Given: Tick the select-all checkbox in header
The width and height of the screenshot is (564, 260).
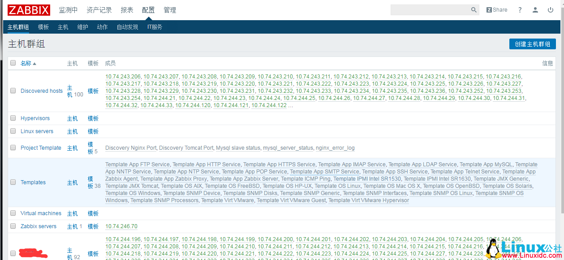Looking at the screenshot, I should coord(13,63).
